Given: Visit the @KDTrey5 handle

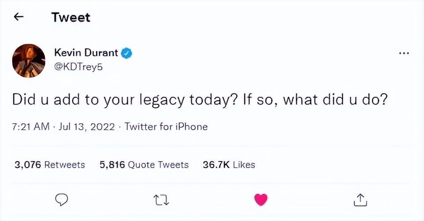Looking at the screenshot, I should tap(78, 66).
